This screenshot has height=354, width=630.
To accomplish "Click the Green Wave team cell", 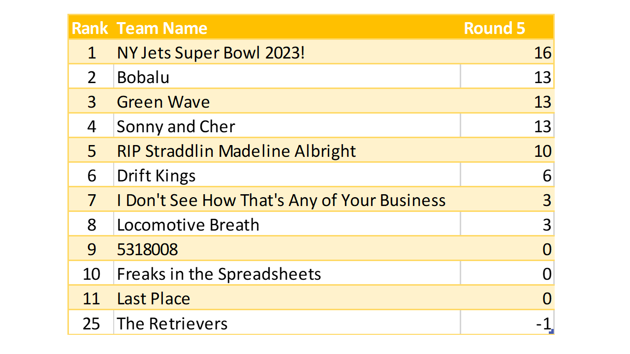I will coord(163,102).
